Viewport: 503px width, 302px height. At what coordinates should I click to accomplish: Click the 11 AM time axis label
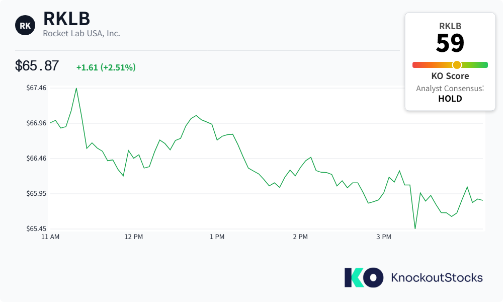tap(50, 237)
